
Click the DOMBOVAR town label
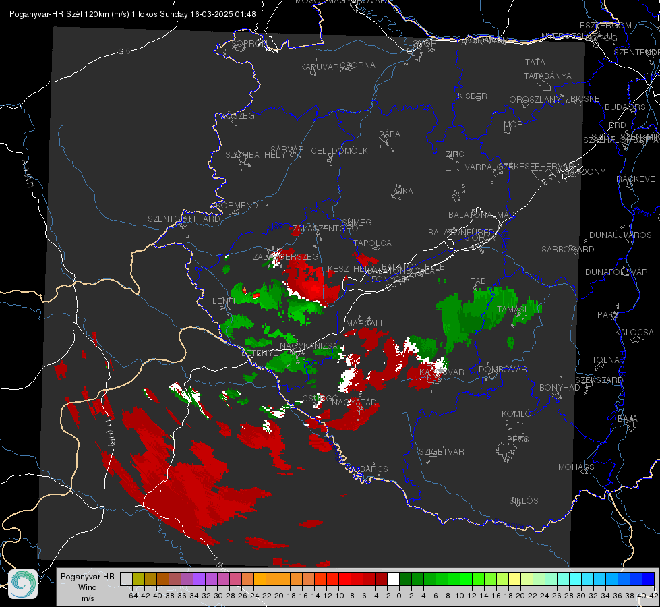pyautogui.click(x=502, y=370)
